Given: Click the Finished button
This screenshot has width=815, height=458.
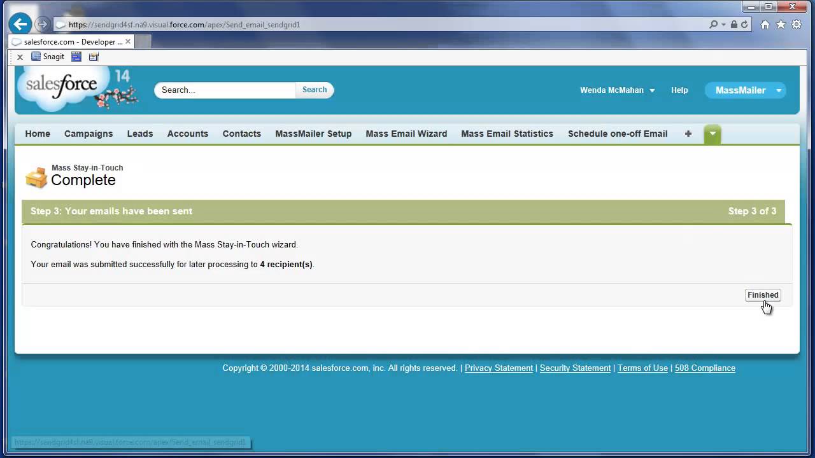Looking at the screenshot, I should coord(763,295).
